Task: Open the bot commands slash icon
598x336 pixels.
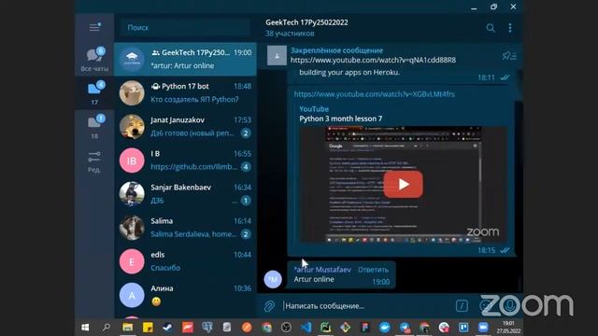Action: click(x=462, y=305)
